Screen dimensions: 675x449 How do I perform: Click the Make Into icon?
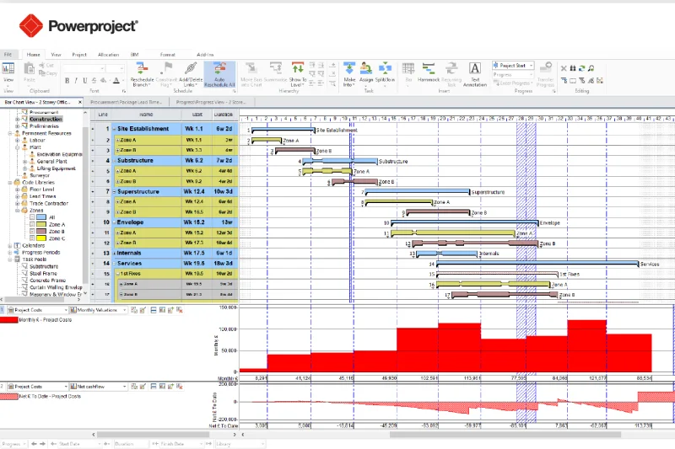(349, 68)
